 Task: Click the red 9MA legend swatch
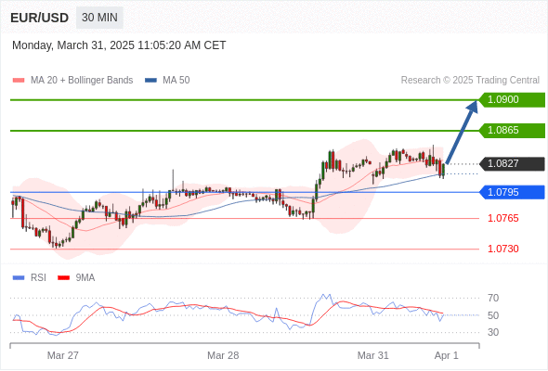(x=63, y=278)
